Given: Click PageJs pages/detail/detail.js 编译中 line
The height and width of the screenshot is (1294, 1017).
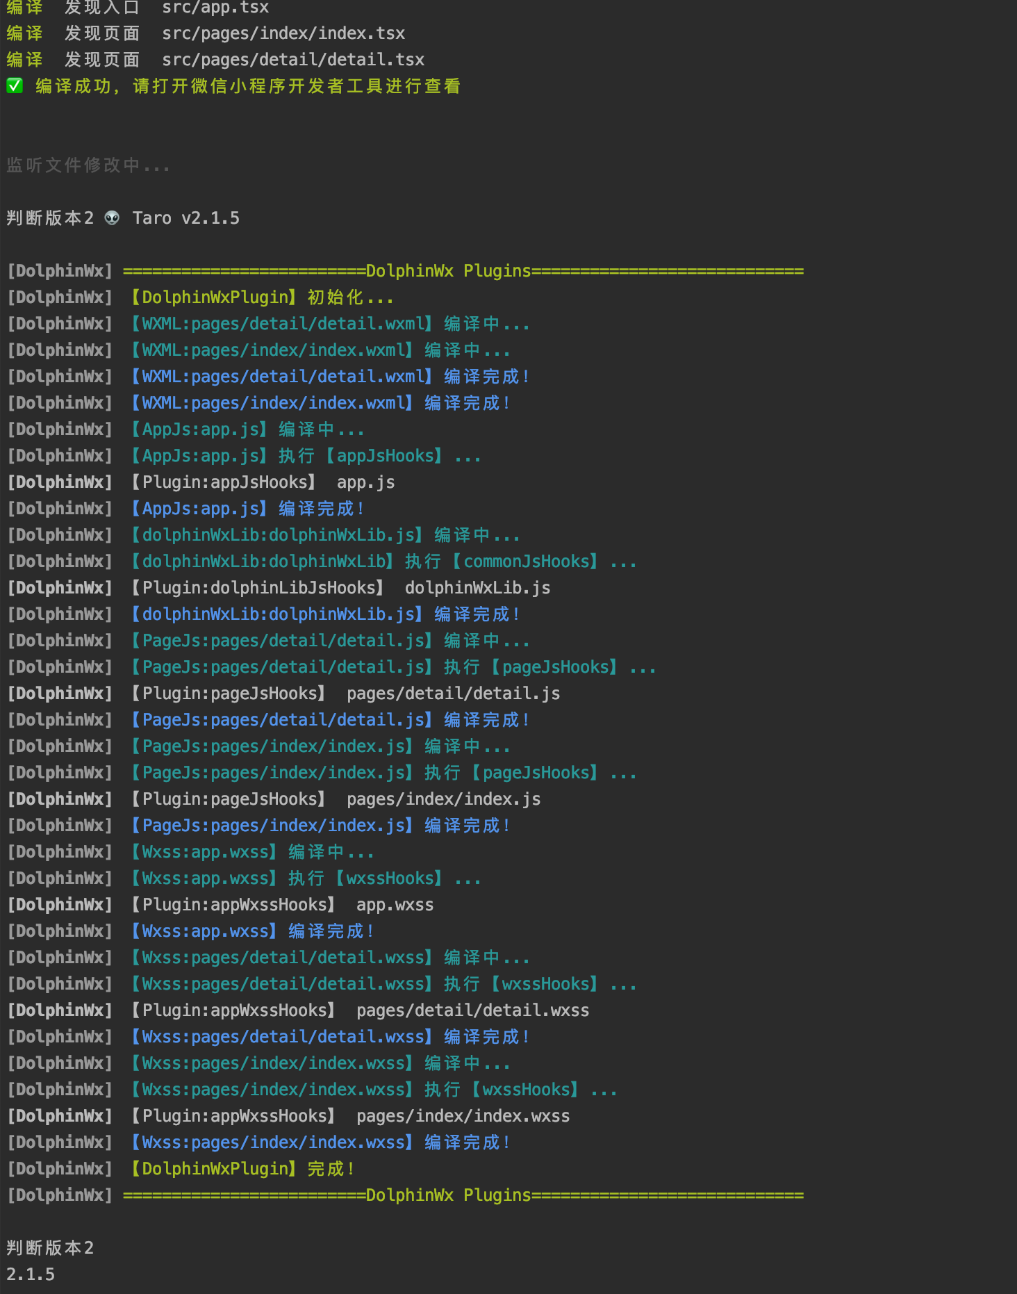Looking at the screenshot, I should pyautogui.click(x=269, y=641).
